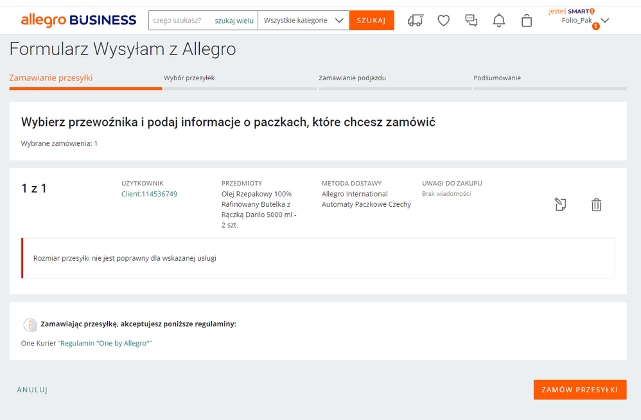Click the ANULUJ cancel link

click(x=32, y=390)
